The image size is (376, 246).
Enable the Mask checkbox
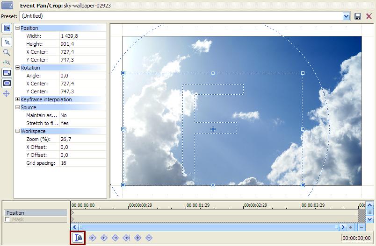8,219
